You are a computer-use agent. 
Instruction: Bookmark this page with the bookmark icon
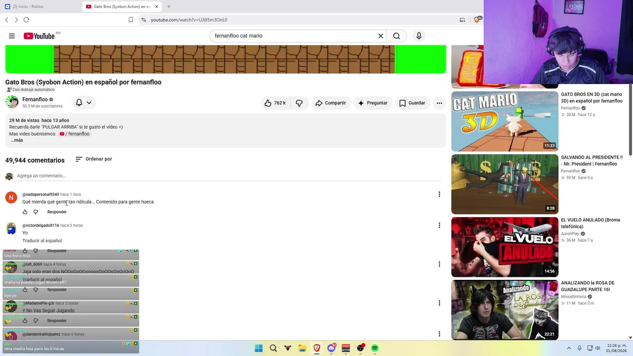tap(131, 20)
